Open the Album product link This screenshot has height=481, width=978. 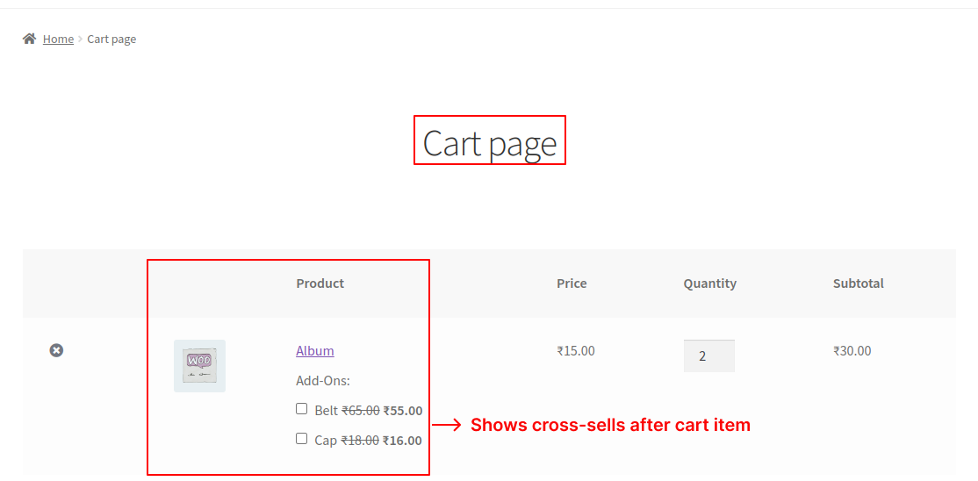click(314, 351)
